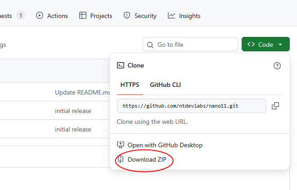Viewport: 297px width, 190px height.
Task: Click the ZIP file icon
Action: (121, 159)
